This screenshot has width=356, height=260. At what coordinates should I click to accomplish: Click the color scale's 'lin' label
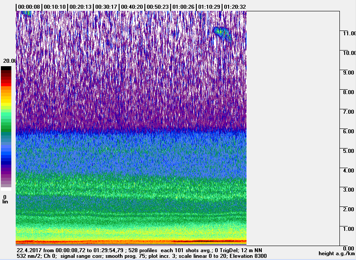[x=5, y=202]
